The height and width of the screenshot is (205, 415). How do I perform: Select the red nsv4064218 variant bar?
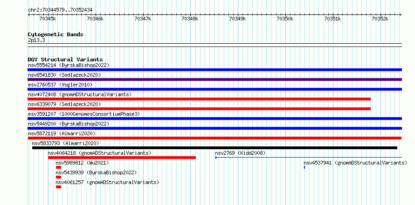tap(122, 158)
